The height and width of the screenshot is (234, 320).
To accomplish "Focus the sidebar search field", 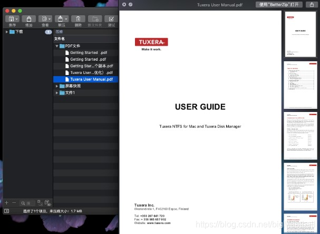I will click(27, 203).
